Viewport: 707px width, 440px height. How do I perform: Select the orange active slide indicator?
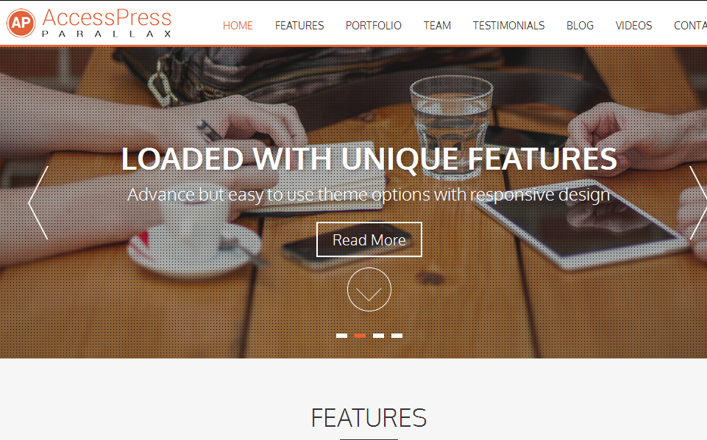tap(360, 336)
